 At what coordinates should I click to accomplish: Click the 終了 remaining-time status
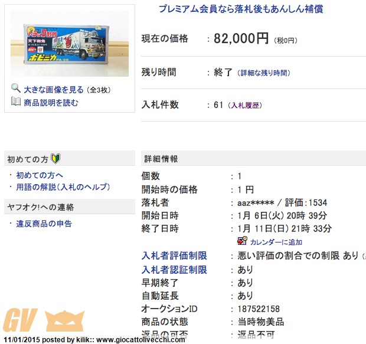point(223,73)
